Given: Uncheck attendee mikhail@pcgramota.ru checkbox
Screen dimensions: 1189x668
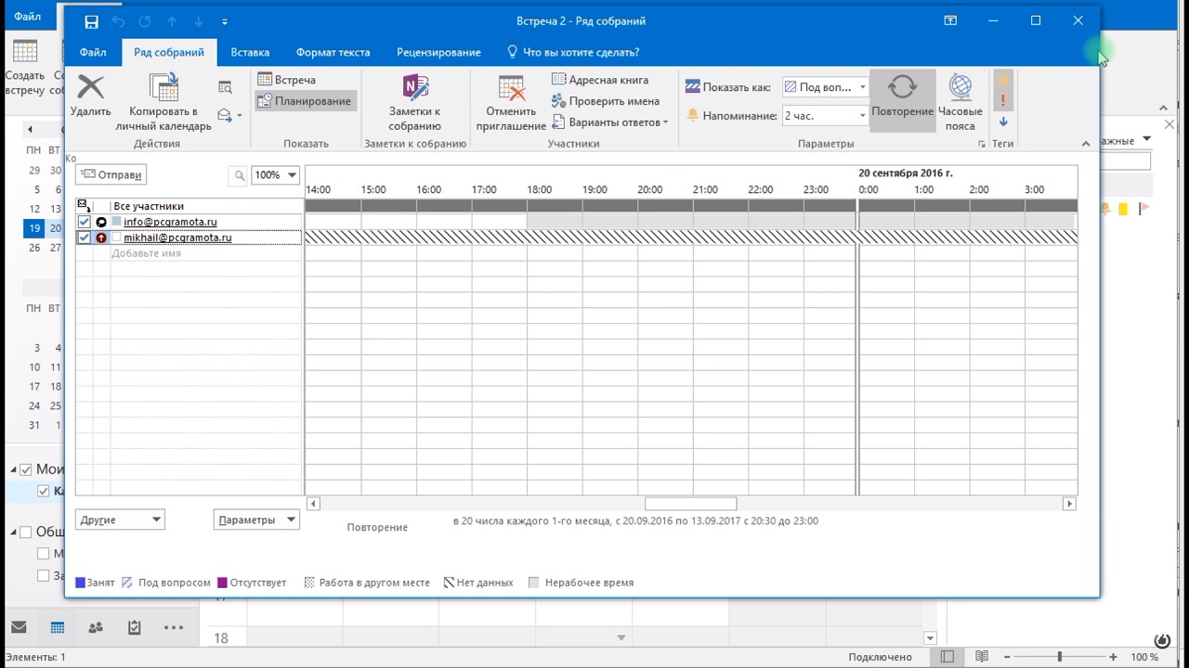Looking at the screenshot, I should pos(85,238).
